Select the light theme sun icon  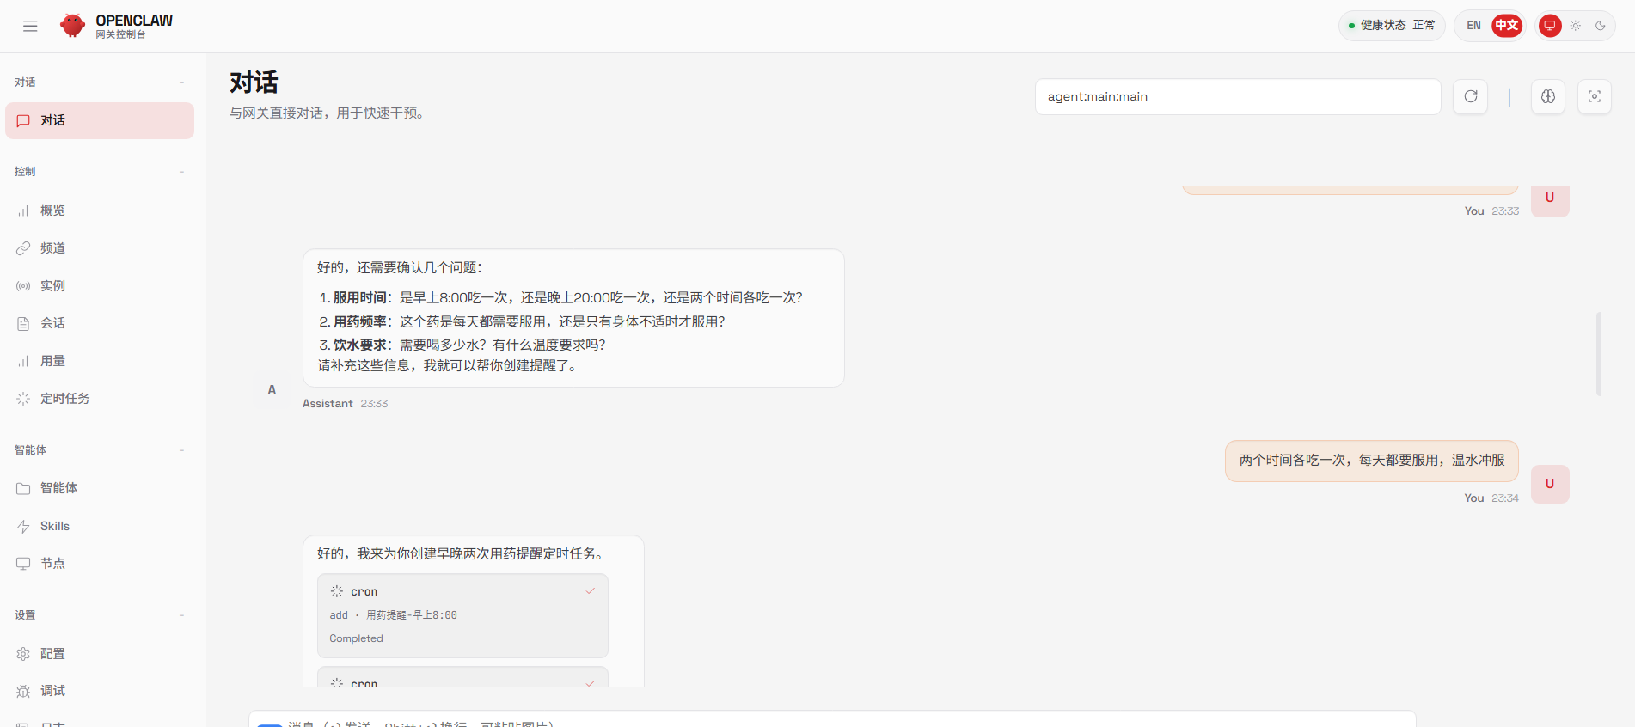point(1575,26)
